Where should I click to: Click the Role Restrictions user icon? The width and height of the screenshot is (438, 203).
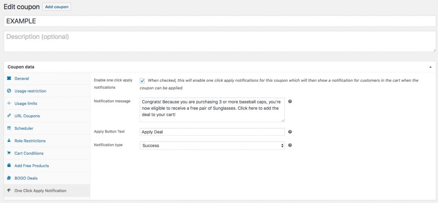(x=9, y=141)
